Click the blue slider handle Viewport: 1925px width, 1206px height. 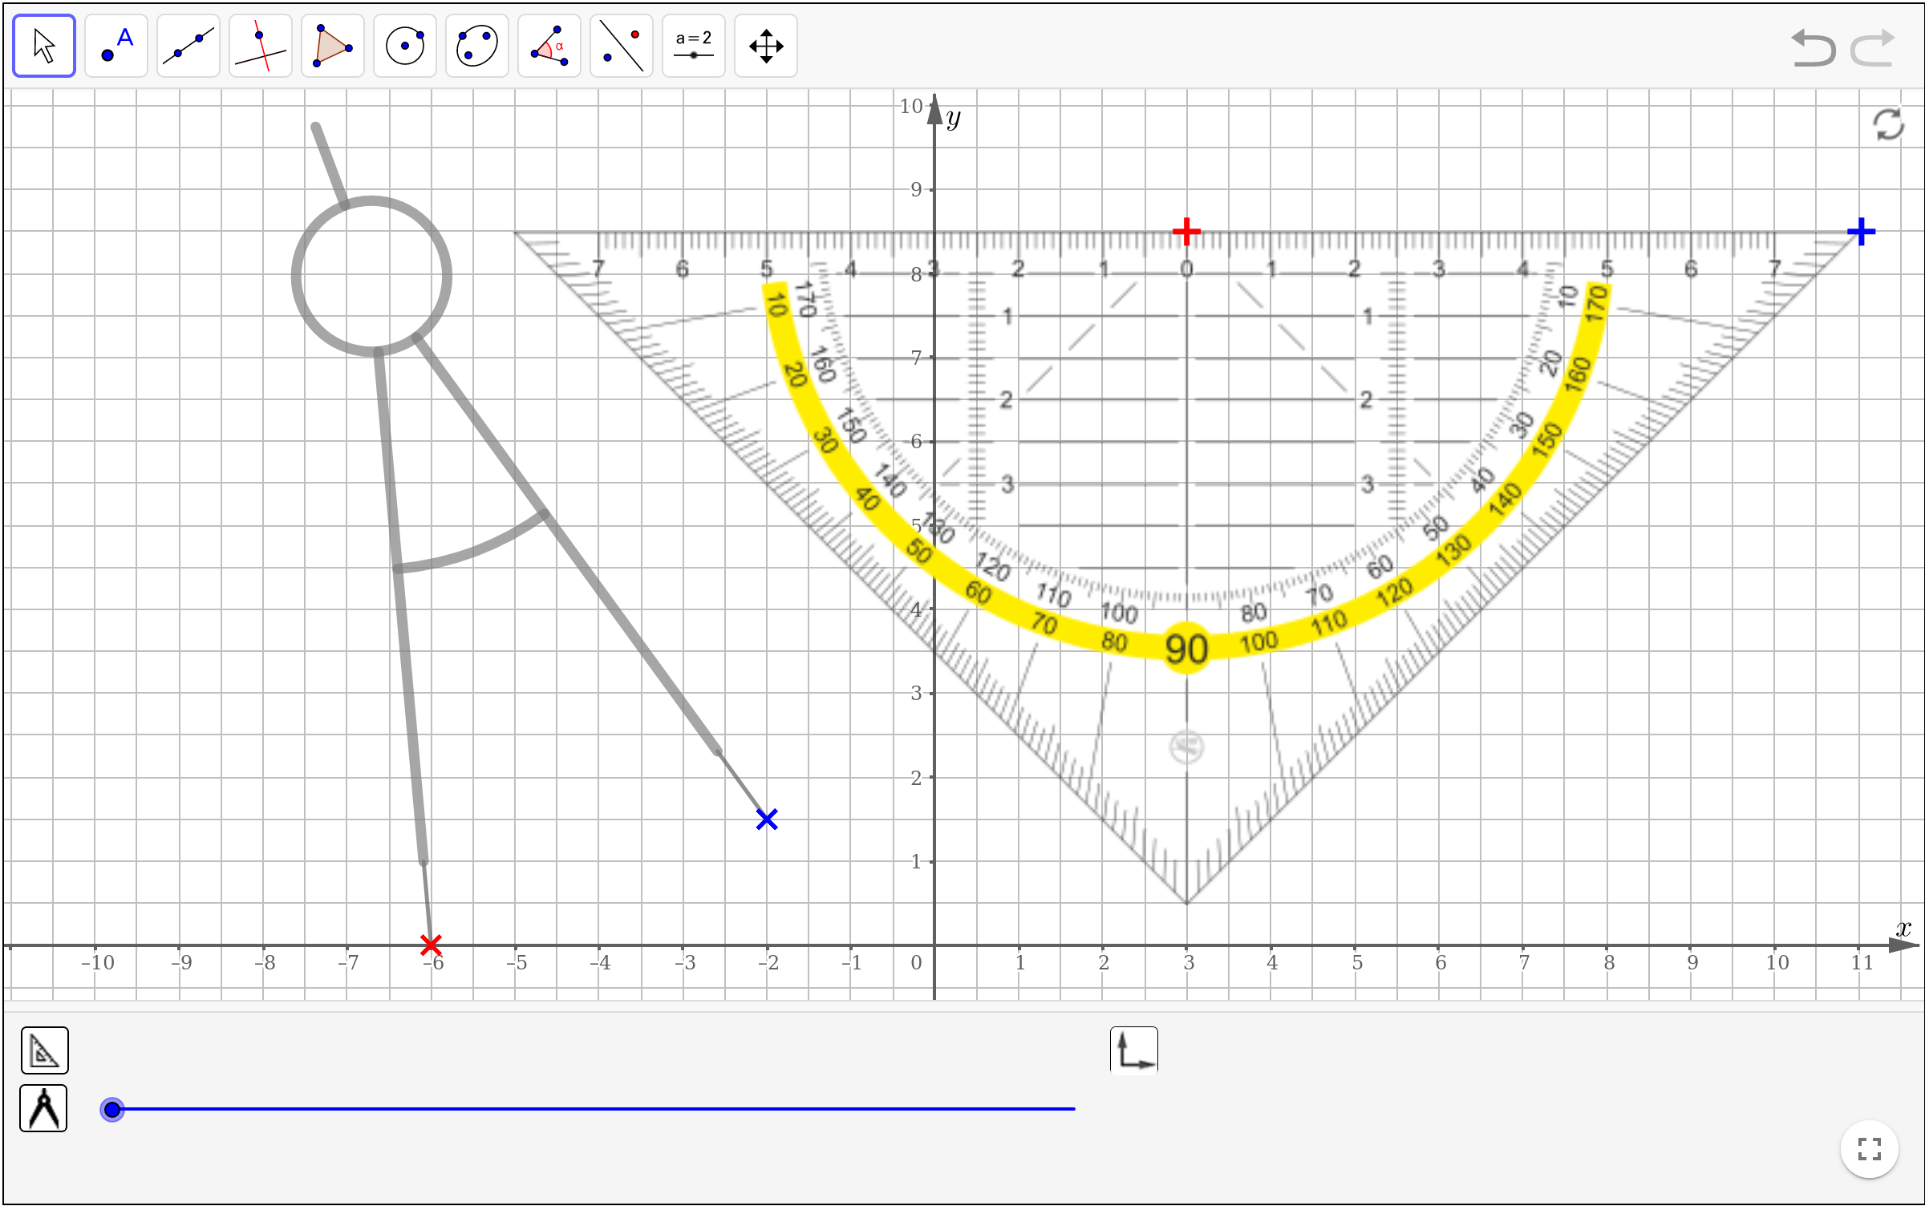(112, 1109)
